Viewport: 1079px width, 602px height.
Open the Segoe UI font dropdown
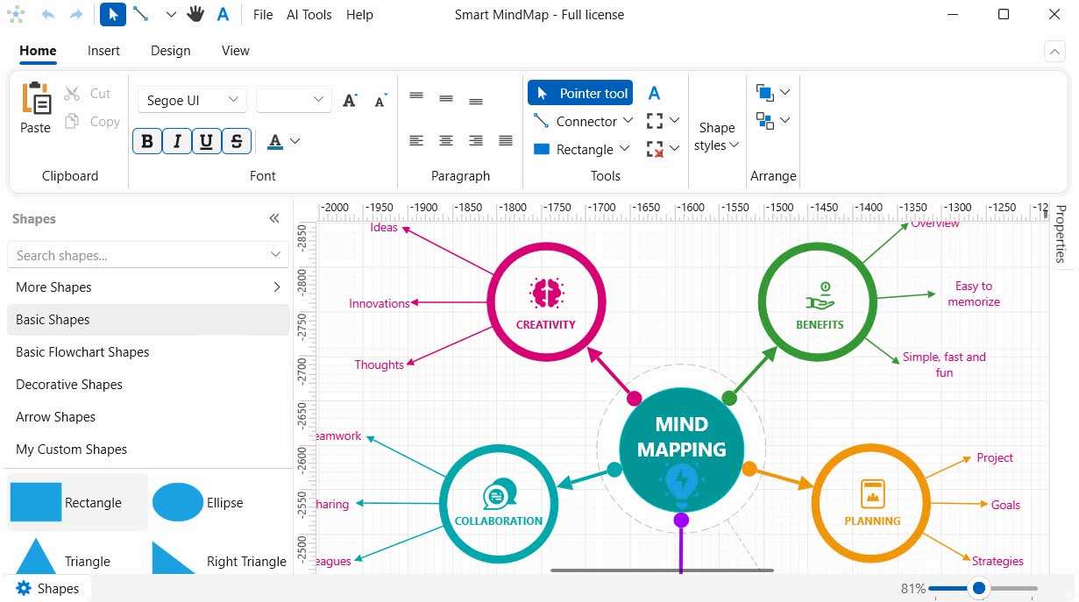(x=192, y=101)
